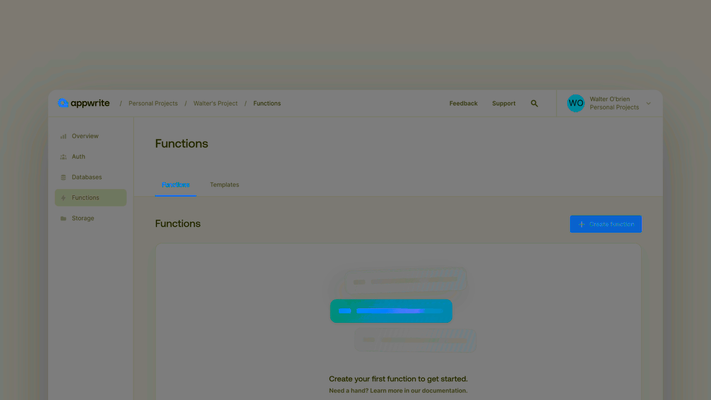This screenshot has width=711, height=400.
Task: Click the plus icon on Create function
Action: 581,224
